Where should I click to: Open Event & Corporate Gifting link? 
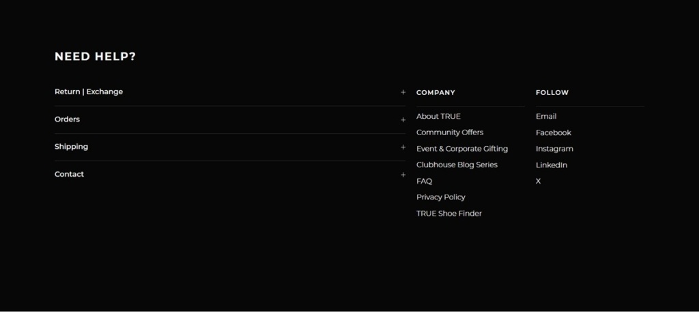tap(462, 149)
